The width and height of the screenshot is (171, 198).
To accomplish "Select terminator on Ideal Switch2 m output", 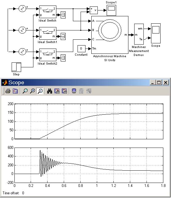I will (x=63, y=58).
